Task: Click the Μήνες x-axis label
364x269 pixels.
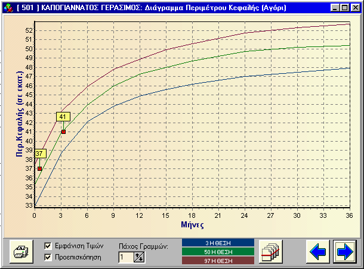Action: 192,225
